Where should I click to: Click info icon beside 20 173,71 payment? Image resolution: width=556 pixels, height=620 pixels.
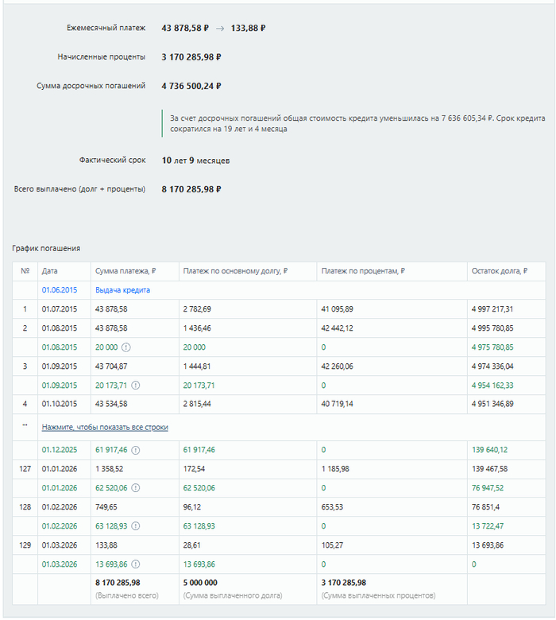pos(135,386)
